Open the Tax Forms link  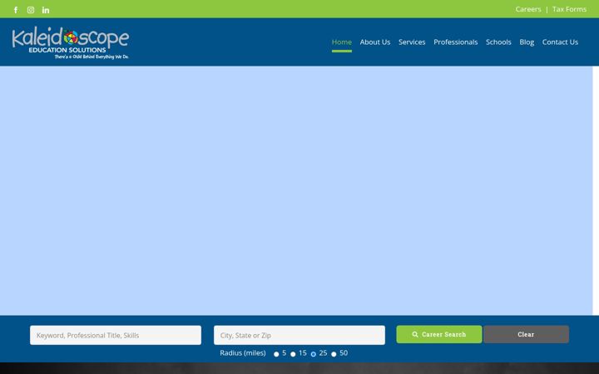tap(569, 9)
